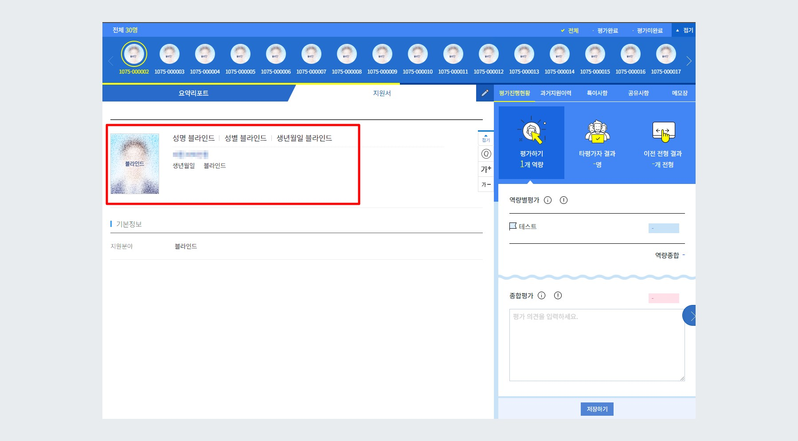Select applicant 1075-000006 avatar

coord(276,54)
